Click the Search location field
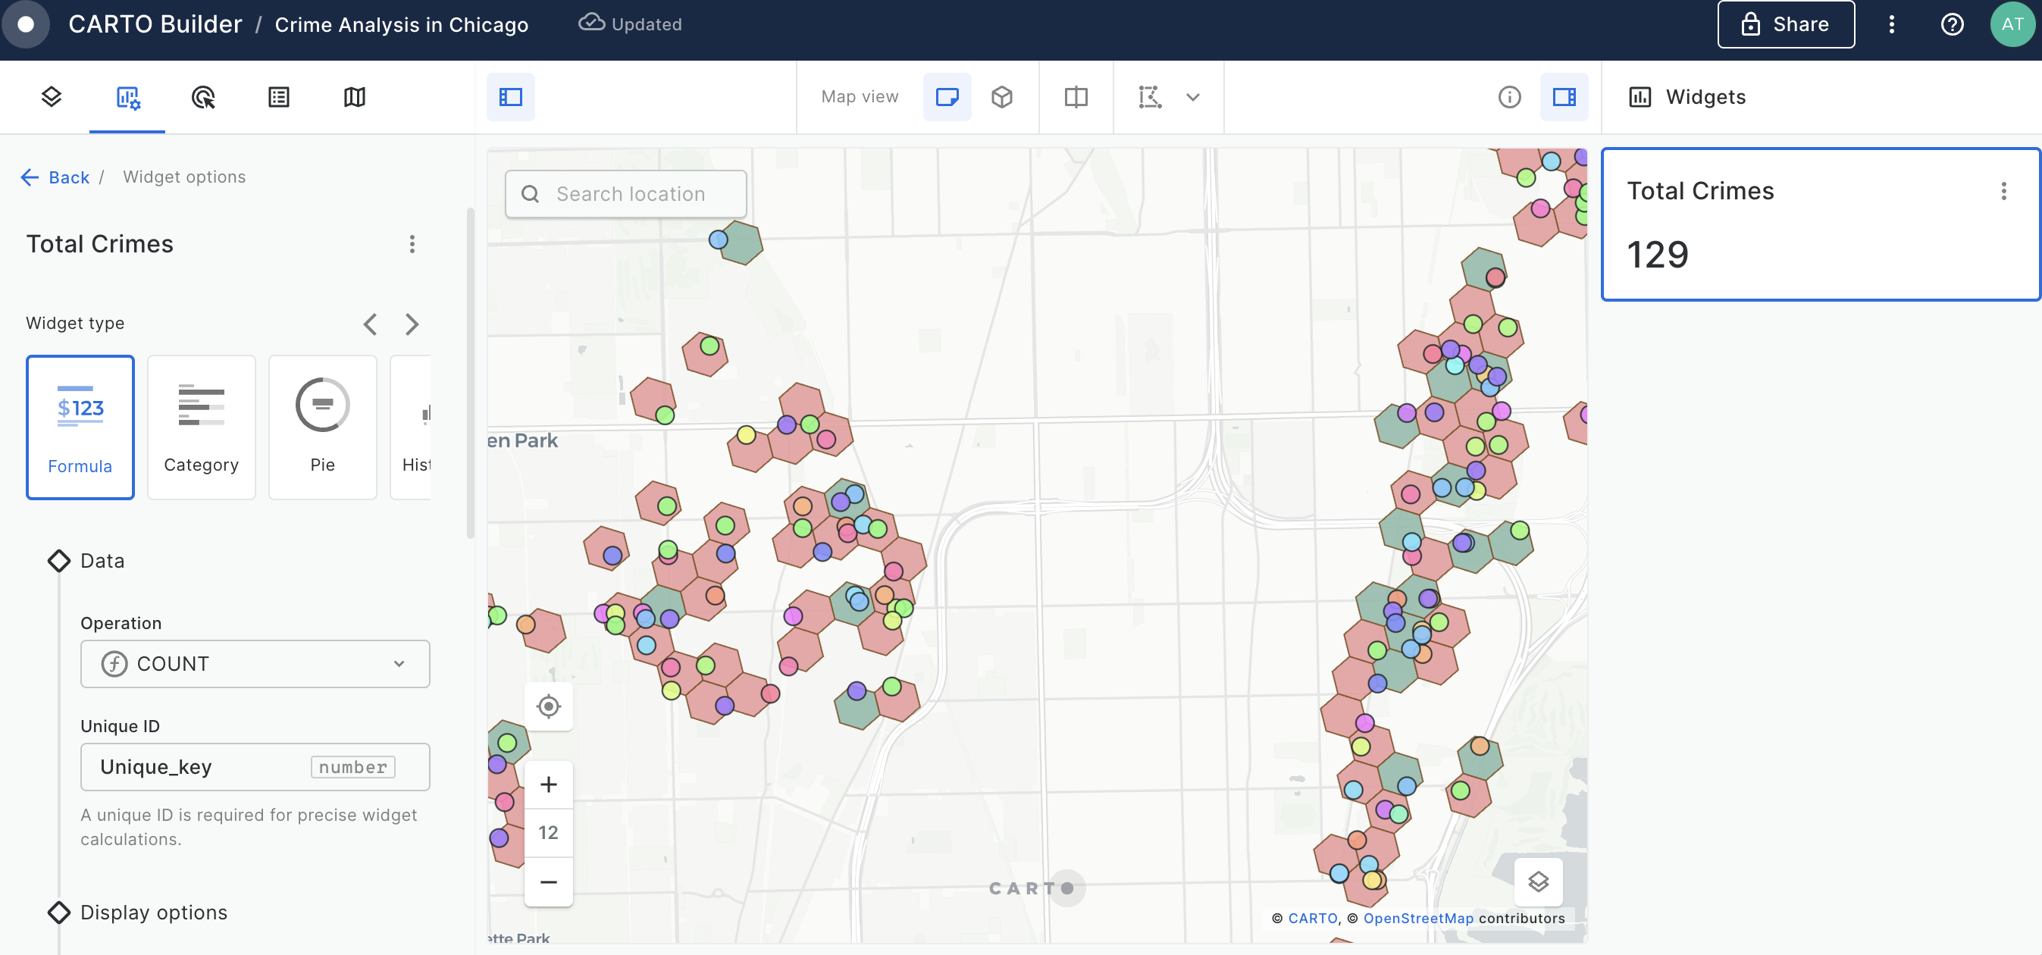This screenshot has height=955, width=2042. [625, 194]
